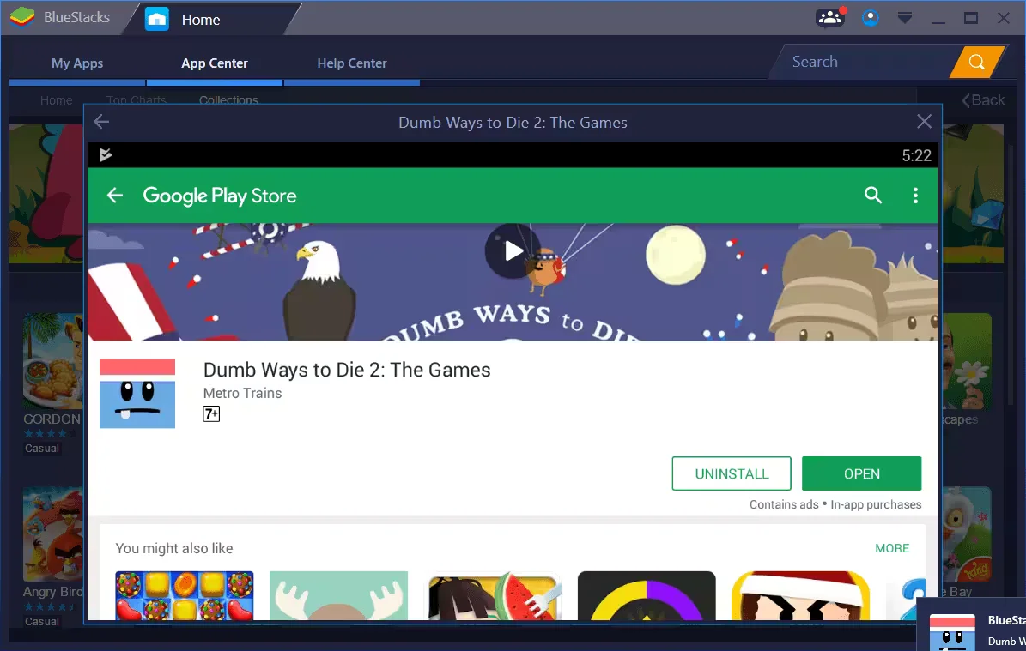Open the BlueStacks community chat icon

click(829, 18)
